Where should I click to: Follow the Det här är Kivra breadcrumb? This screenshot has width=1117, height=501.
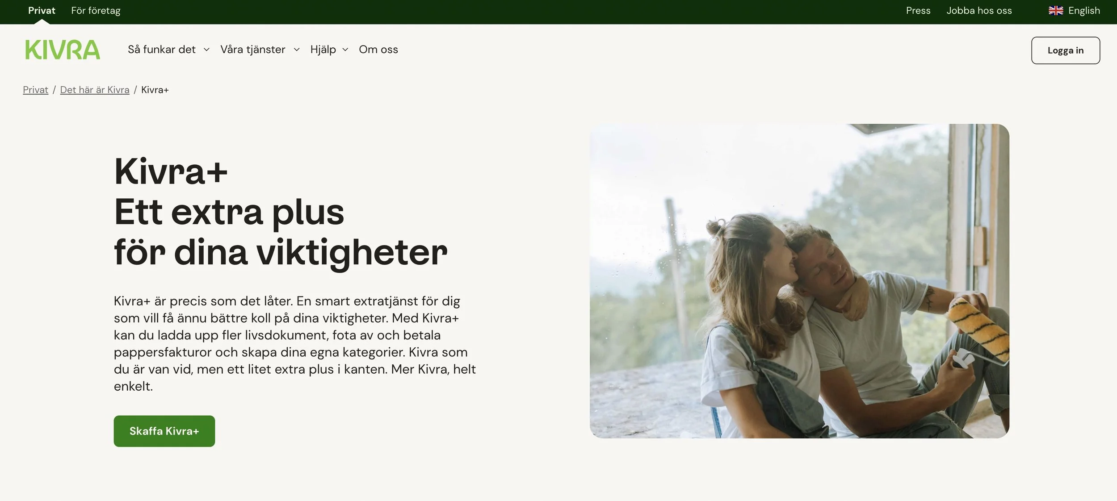click(x=95, y=90)
